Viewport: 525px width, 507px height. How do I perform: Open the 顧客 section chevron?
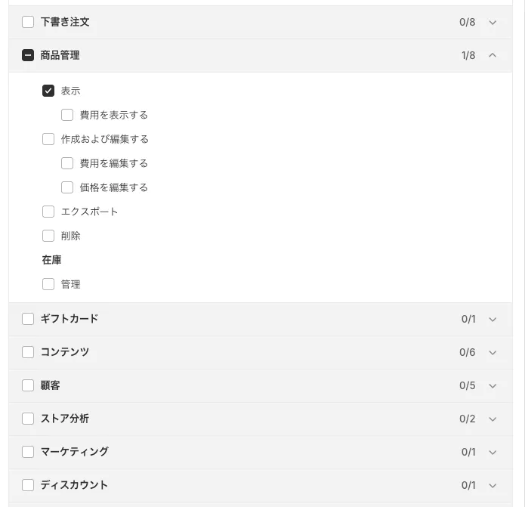[x=493, y=385]
